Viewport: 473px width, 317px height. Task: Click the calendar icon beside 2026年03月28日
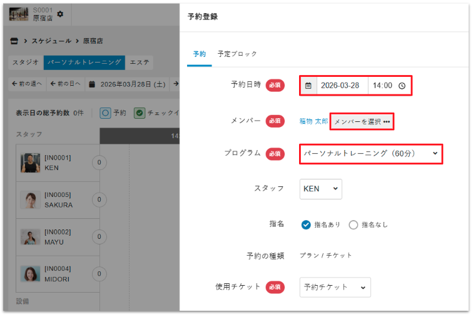tap(92, 83)
